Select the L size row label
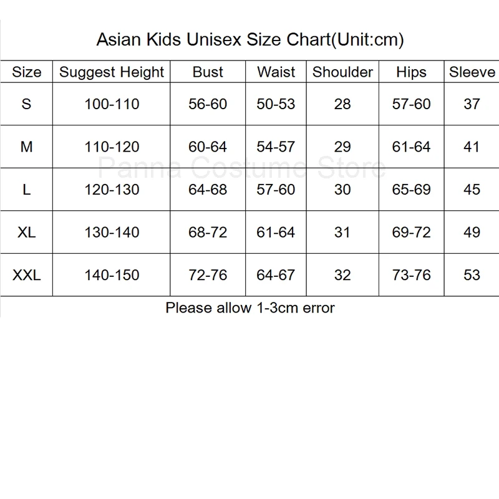This screenshot has width=499, height=499. (26, 189)
